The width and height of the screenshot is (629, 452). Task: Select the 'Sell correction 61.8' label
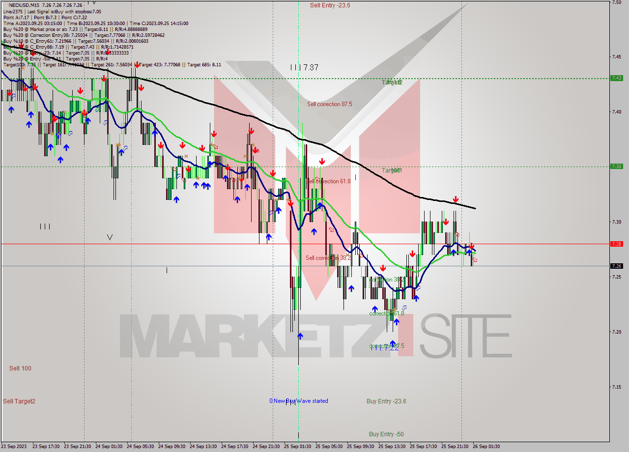pos(328,181)
